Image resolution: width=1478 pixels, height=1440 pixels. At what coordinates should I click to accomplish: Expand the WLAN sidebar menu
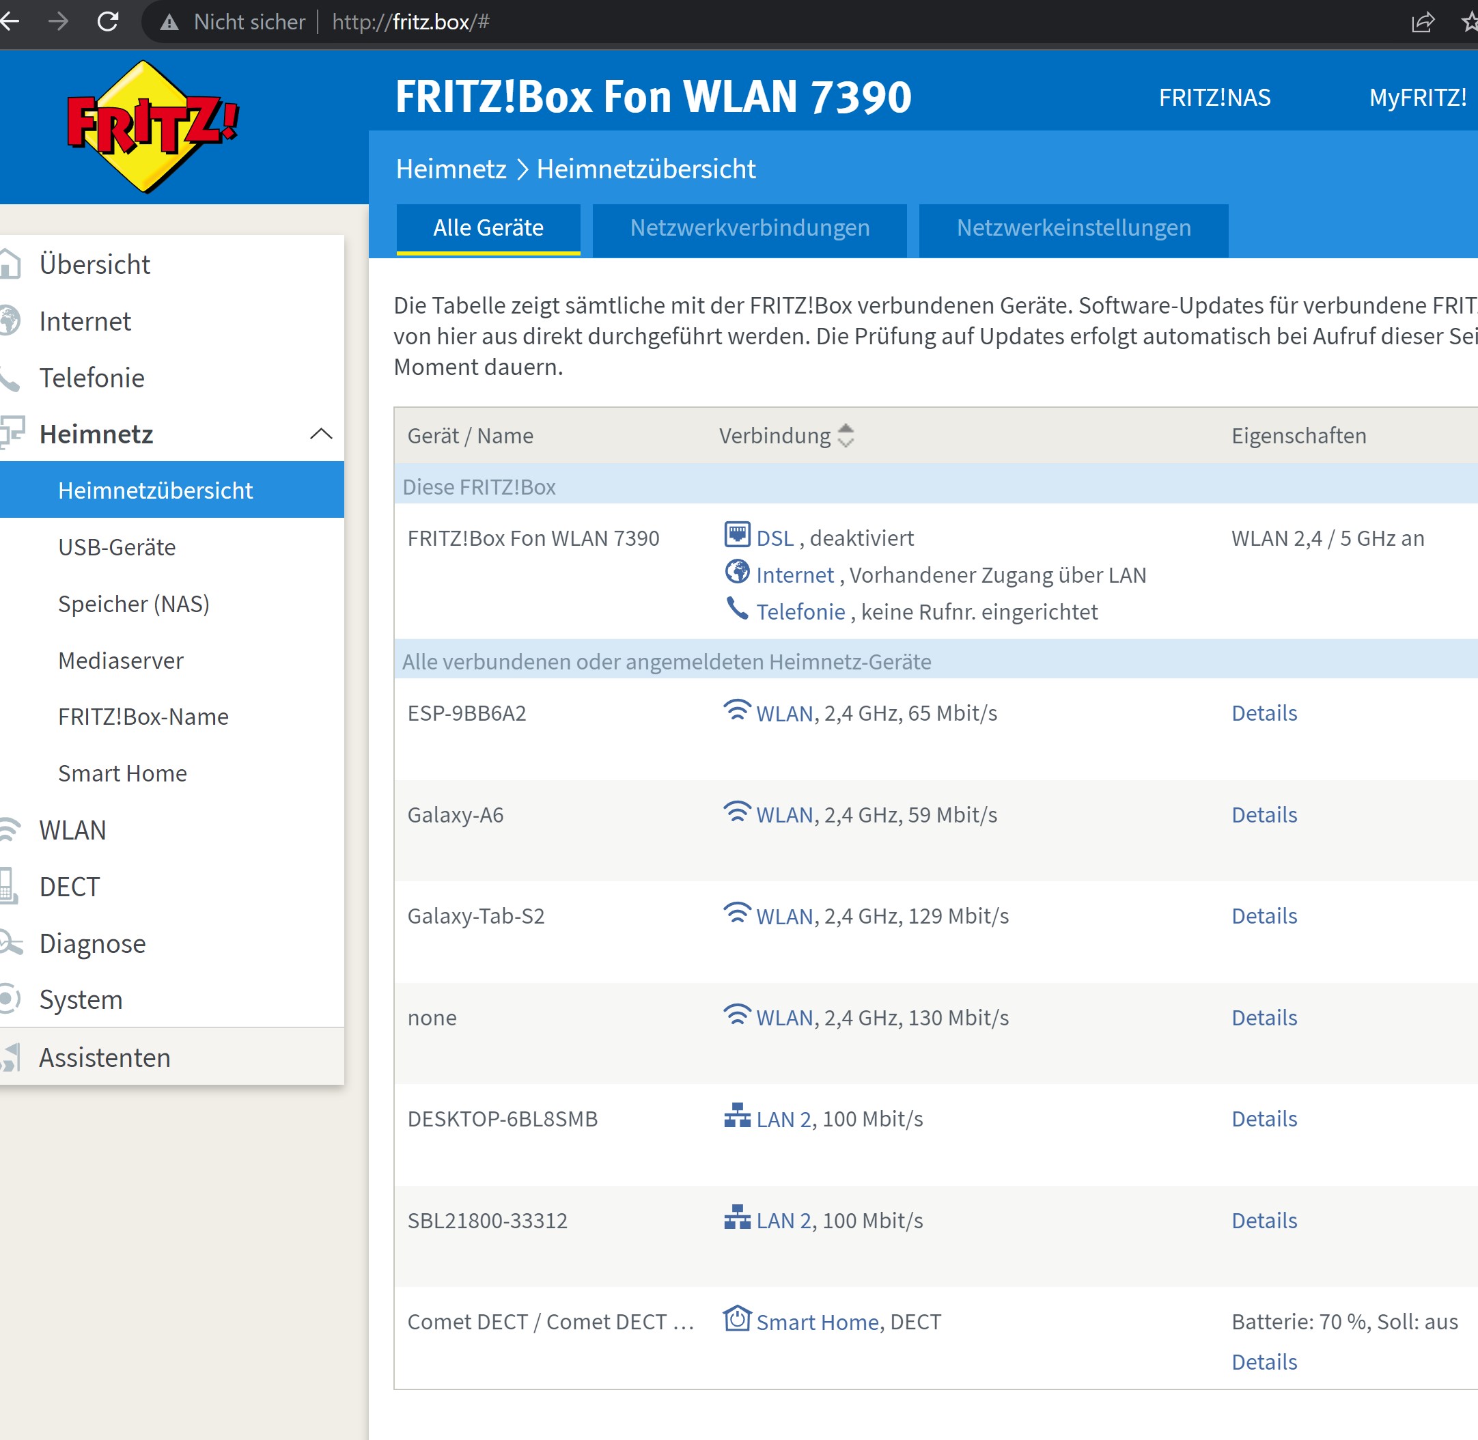click(x=72, y=831)
